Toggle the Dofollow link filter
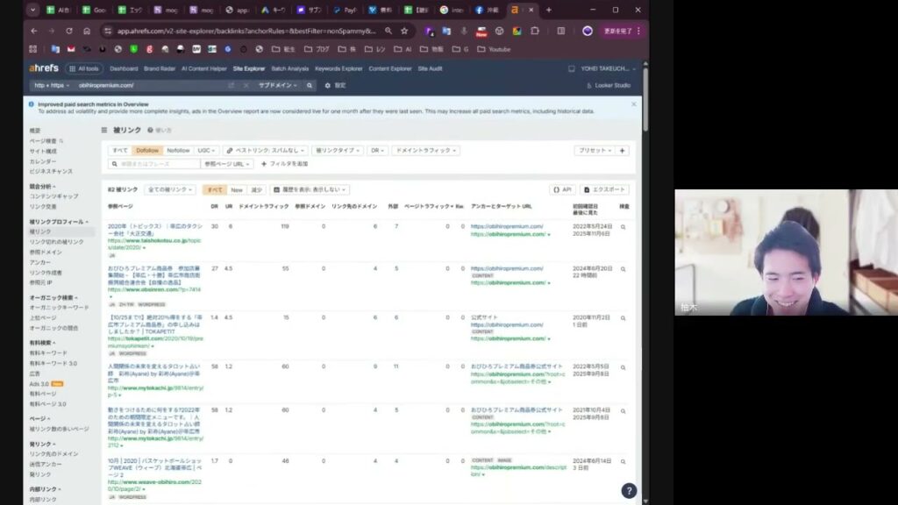 coord(147,150)
